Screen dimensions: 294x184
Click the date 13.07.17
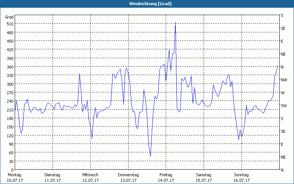tap(128, 180)
